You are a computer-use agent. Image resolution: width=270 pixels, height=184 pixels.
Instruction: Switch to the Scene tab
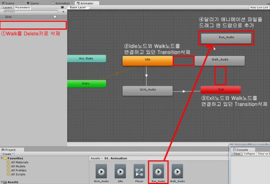click(8, 3)
